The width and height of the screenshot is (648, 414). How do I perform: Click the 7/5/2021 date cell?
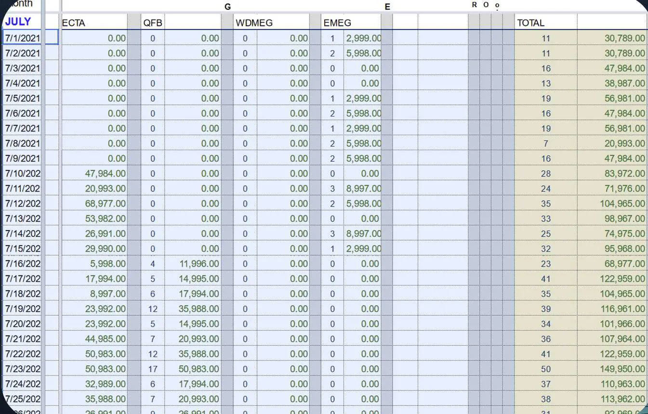pos(22,98)
